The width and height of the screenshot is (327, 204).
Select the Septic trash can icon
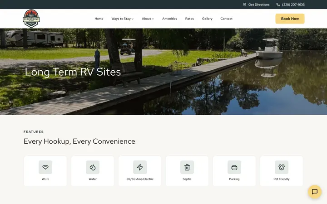click(x=187, y=167)
